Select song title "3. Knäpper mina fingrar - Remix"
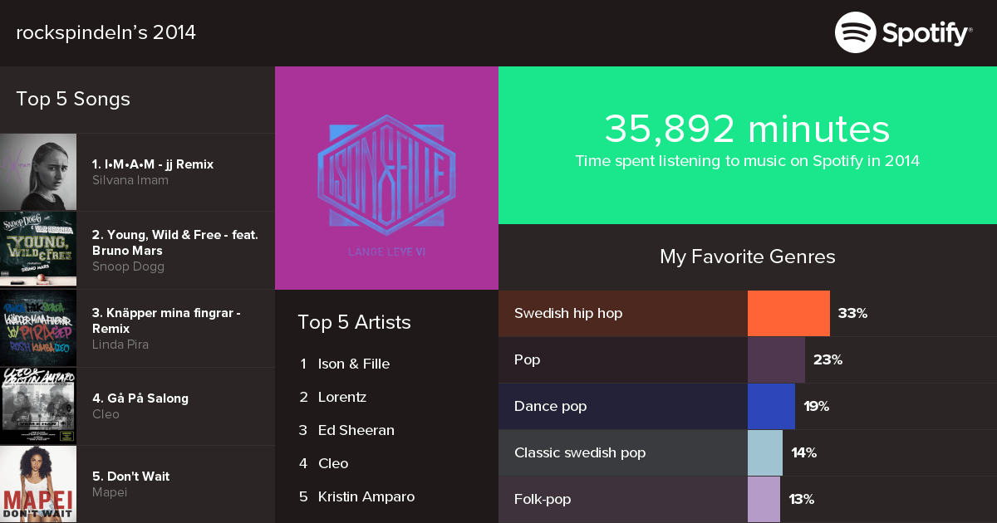This screenshot has height=523, width=997. [x=166, y=320]
